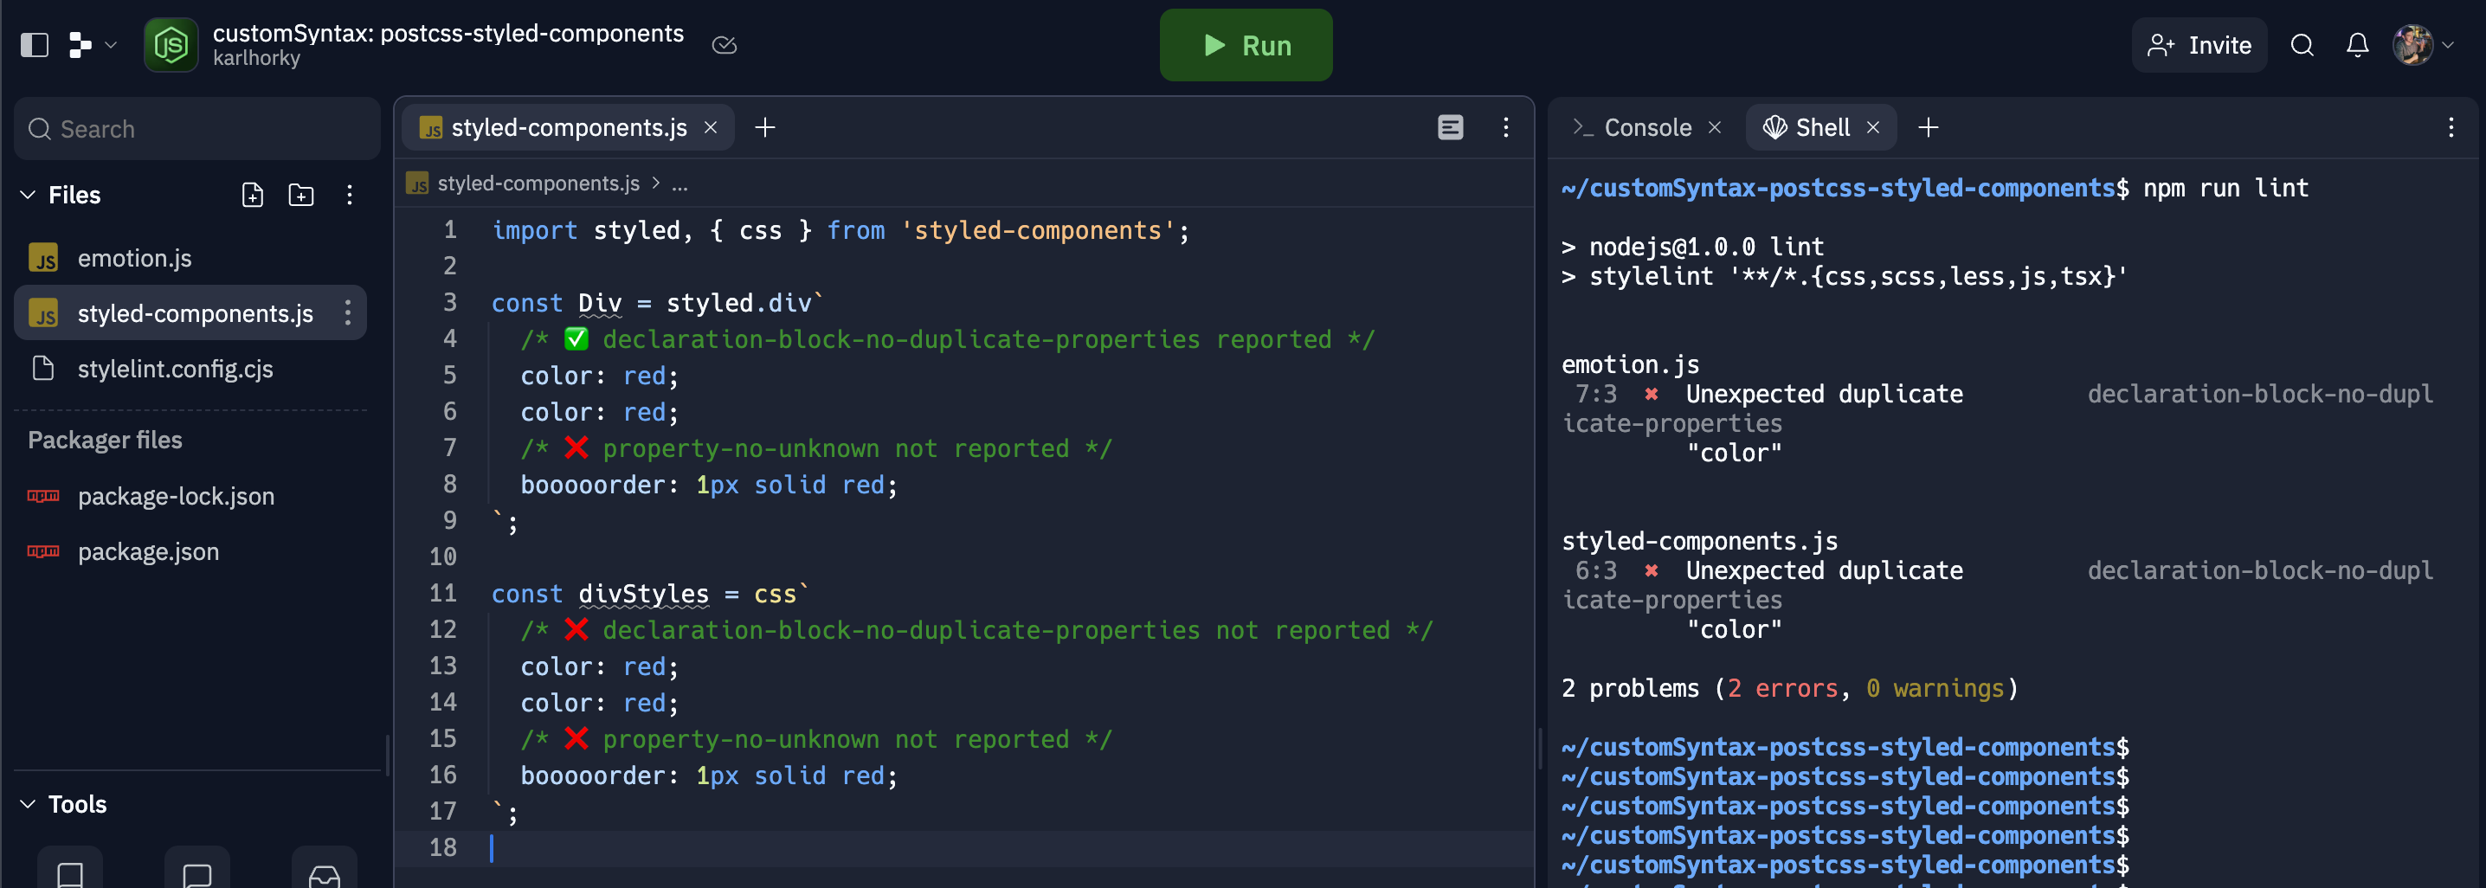Close the styled-components.js editor tab
The height and width of the screenshot is (888, 2486).
pyautogui.click(x=711, y=127)
